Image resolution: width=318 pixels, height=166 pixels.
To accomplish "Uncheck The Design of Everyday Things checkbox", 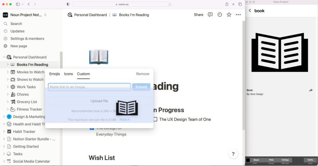I will [x=92, y=128].
